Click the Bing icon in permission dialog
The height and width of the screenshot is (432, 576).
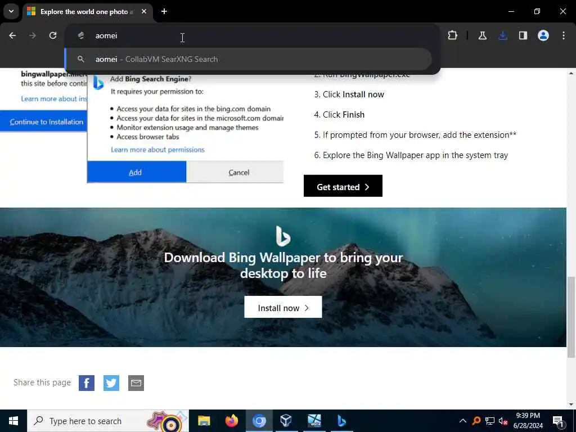[x=98, y=83]
